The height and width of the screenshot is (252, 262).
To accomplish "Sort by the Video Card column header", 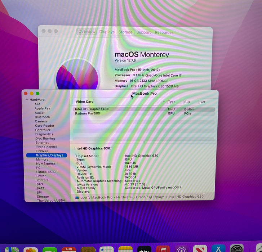I will pyautogui.click(x=84, y=102).
